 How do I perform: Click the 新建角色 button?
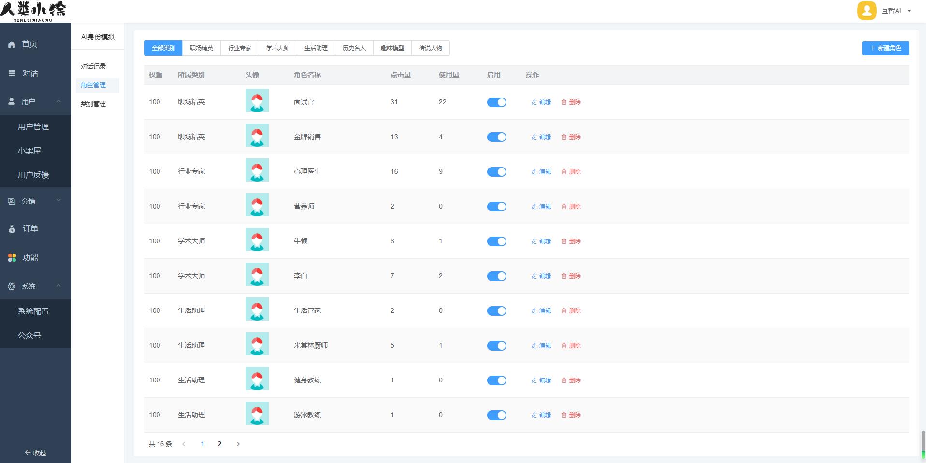(x=885, y=48)
